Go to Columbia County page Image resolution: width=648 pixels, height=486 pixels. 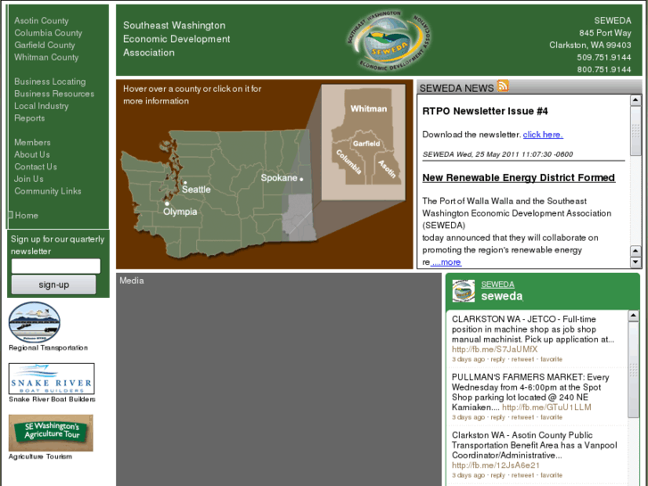tap(48, 33)
